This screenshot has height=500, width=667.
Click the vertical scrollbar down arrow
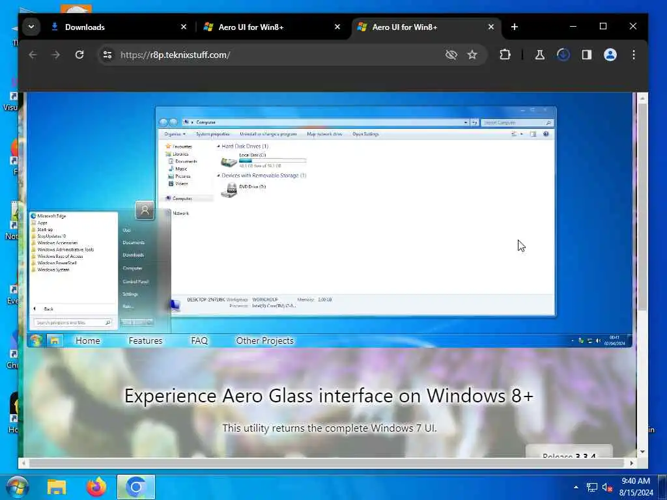642,452
